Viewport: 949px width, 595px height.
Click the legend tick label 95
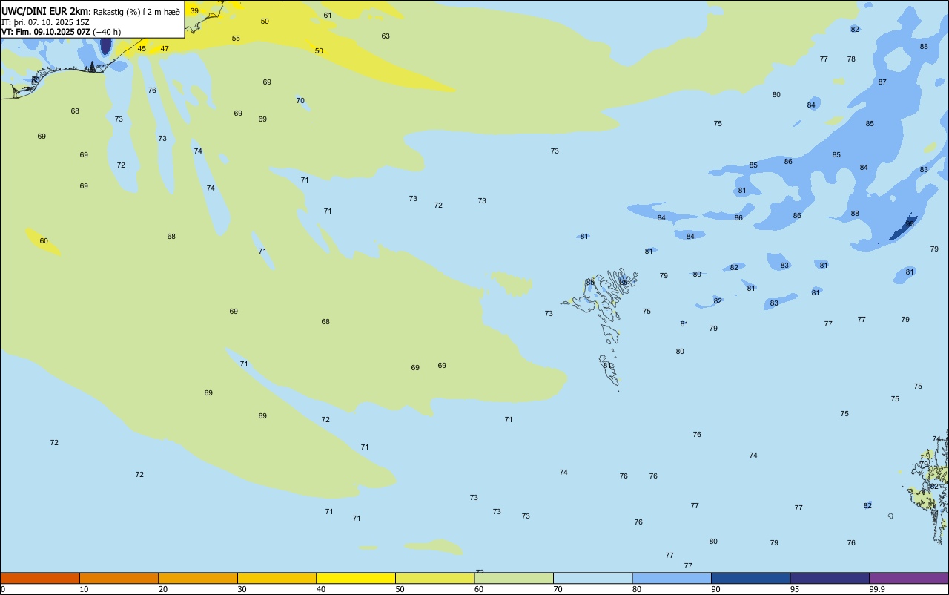click(795, 589)
